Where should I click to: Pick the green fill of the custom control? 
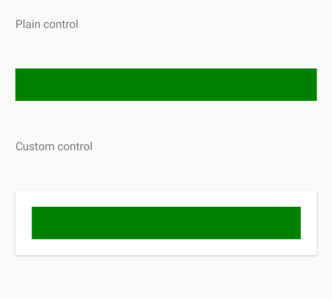pos(166,223)
